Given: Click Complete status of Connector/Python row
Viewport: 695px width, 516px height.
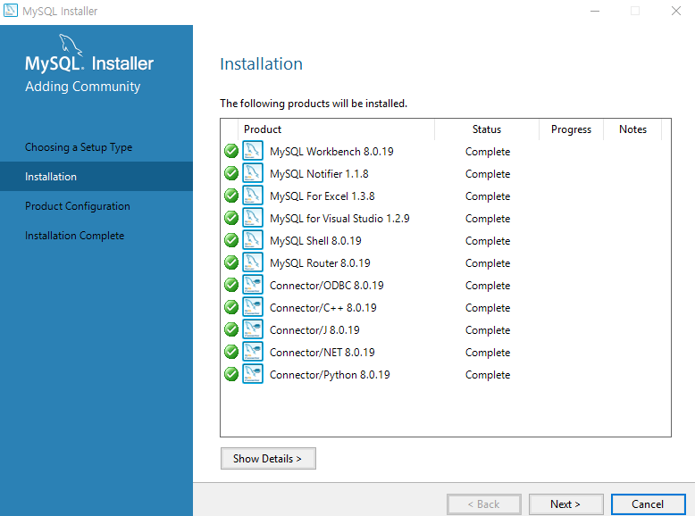Looking at the screenshot, I should (488, 375).
